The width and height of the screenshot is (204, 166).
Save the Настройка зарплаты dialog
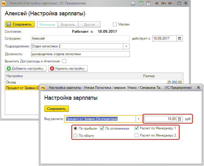pyautogui.click(x=57, y=108)
